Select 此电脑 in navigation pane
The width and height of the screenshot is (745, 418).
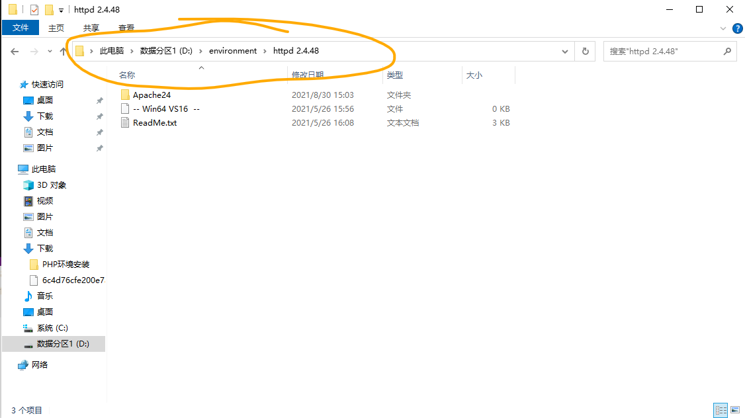coord(37,169)
